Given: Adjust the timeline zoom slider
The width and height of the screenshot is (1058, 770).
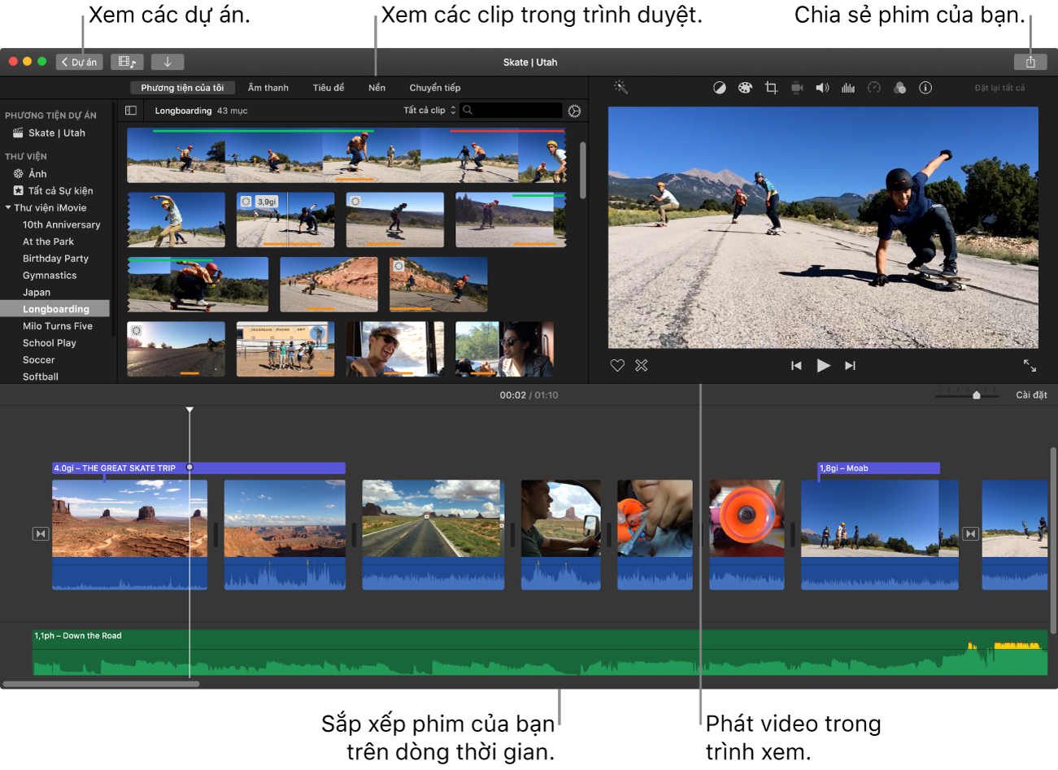Looking at the screenshot, I should pos(977,394).
